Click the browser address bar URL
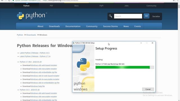The width and height of the screenshot is (180, 101). pos(60,1)
